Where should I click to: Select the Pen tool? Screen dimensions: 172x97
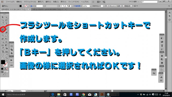3,23
